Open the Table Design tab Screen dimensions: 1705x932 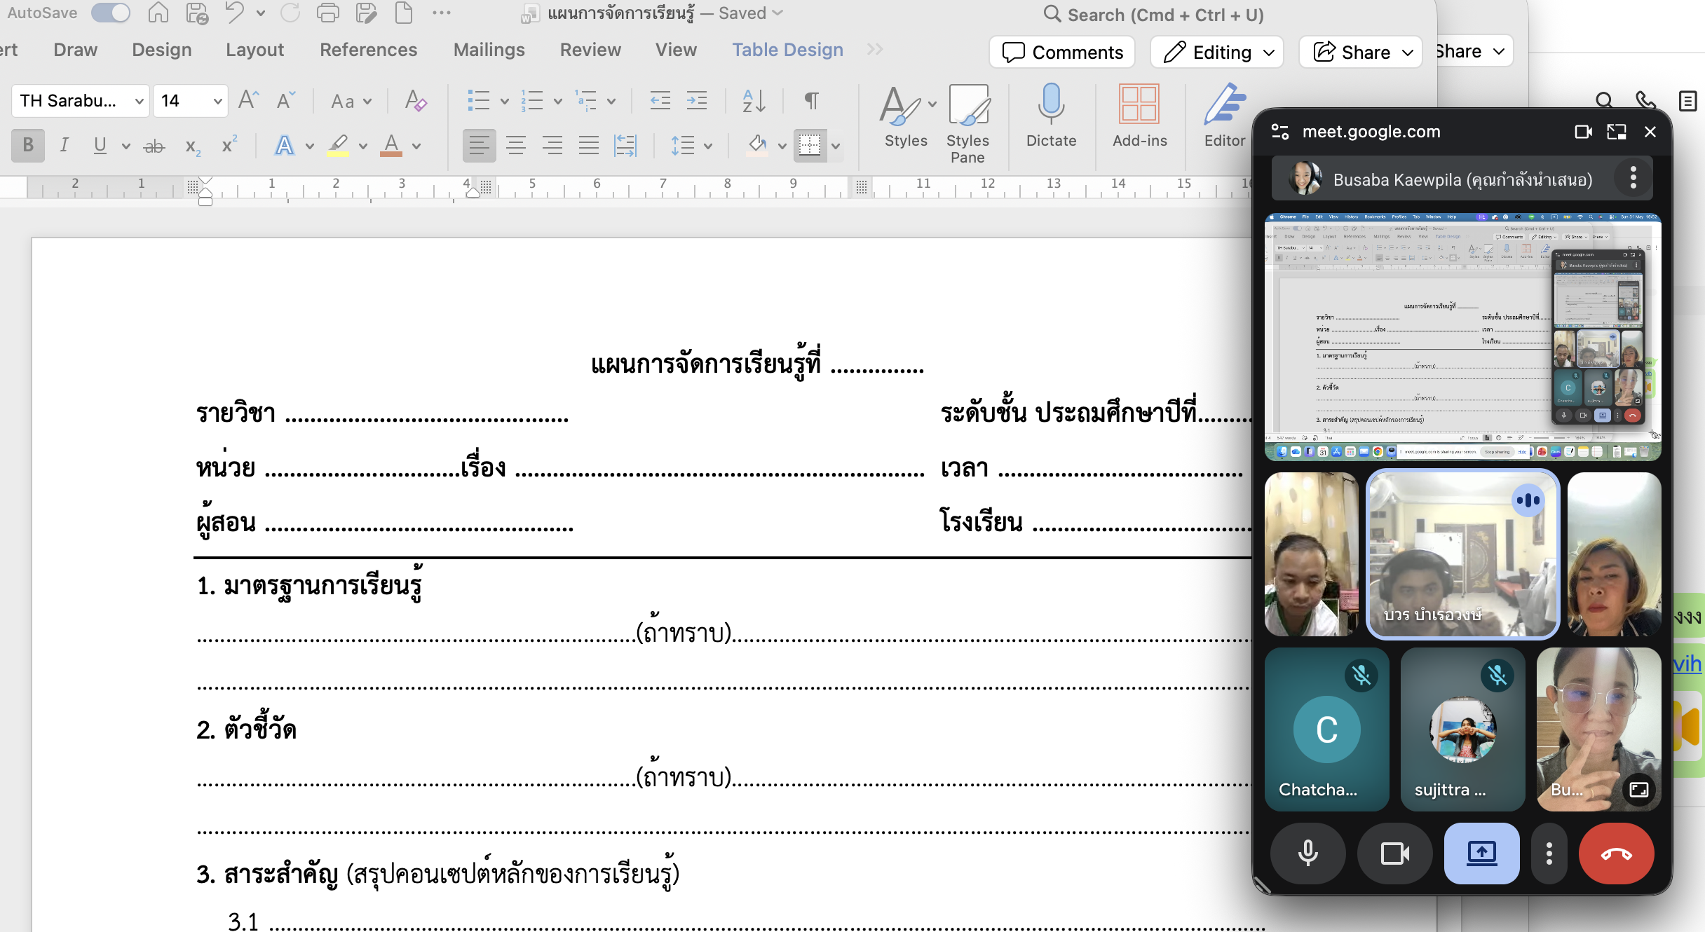[x=787, y=50]
